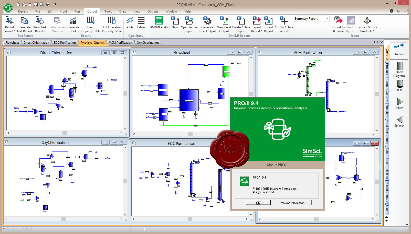Open Pressure Change palette category
This screenshot has height=234, width=411.
387,75
